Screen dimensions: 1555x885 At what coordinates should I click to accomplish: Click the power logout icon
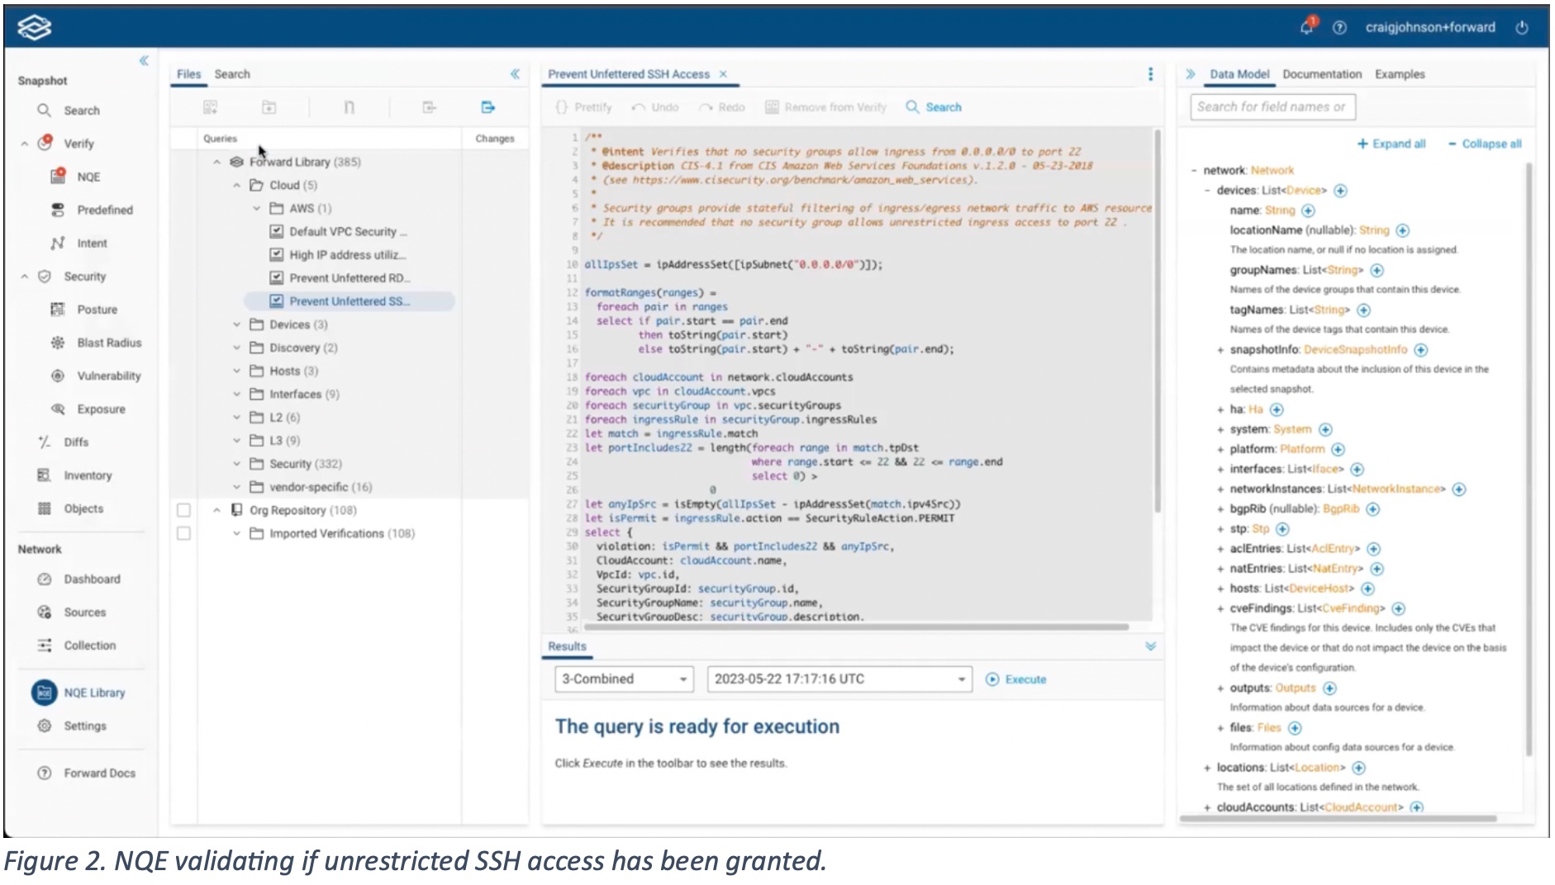1522,27
